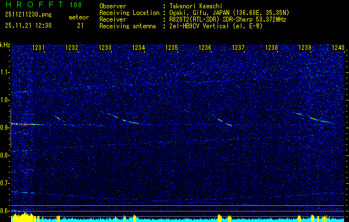Click the 1240 time marker
Image resolution: width=349 pixels, height=222 pixels.
click(x=338, y=48)
